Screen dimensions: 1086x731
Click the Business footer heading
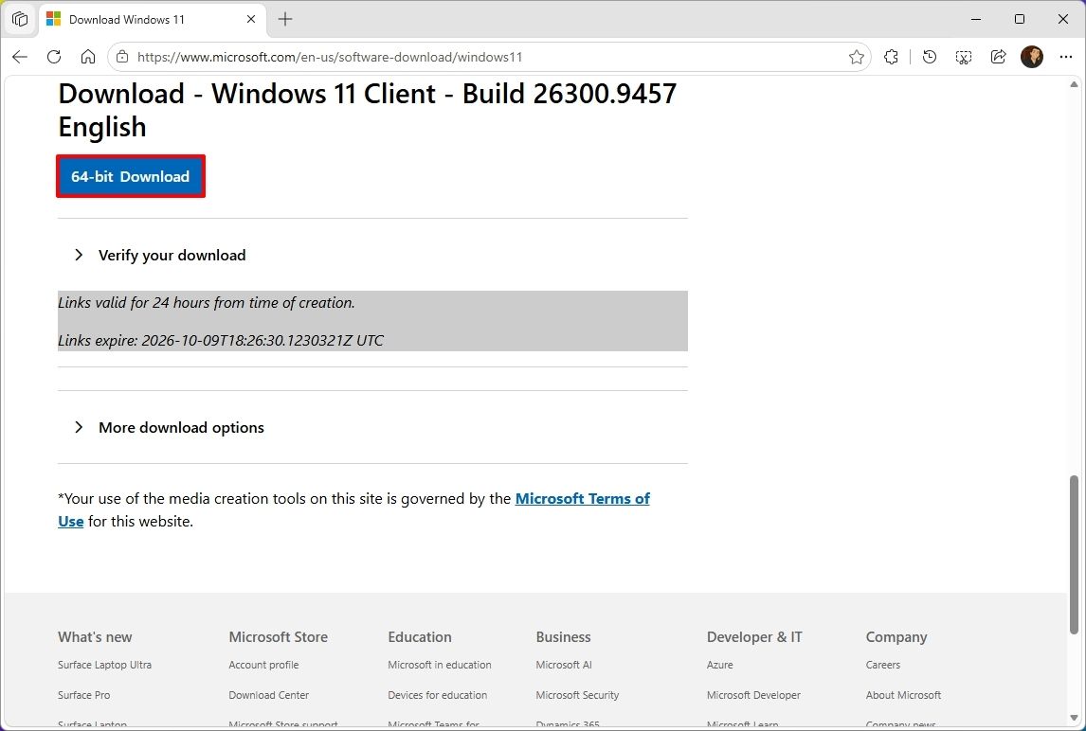coord(563,637)
